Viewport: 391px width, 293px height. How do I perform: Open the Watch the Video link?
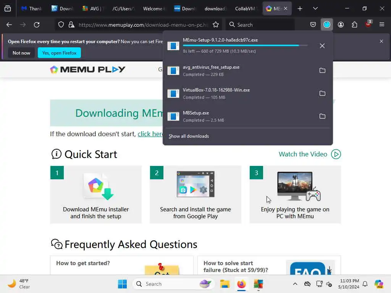(303, 154)
